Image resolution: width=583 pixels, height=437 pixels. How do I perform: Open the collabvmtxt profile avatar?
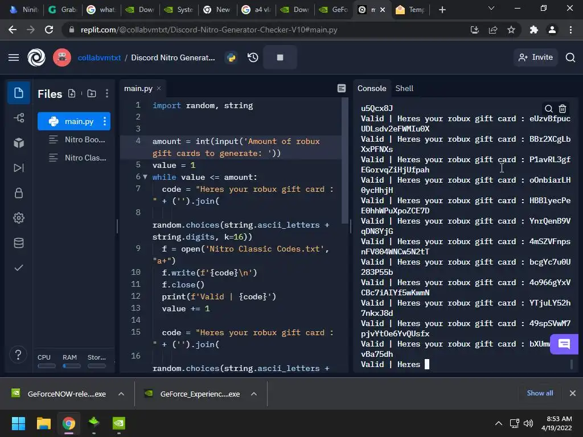(61, 57)
